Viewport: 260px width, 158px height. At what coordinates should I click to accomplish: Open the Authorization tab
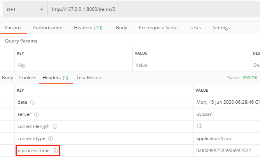point(47,28)
